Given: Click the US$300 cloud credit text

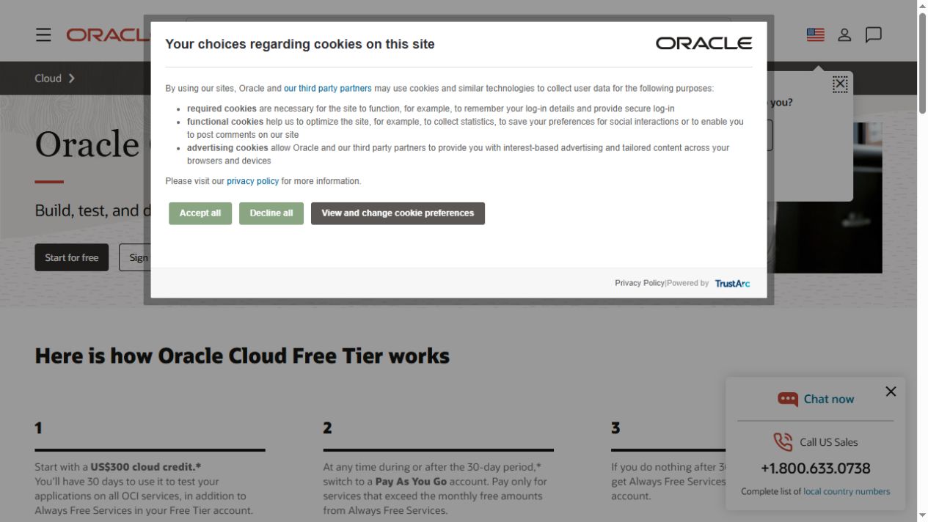Looking at the screenshot, I should click(145, 467).
